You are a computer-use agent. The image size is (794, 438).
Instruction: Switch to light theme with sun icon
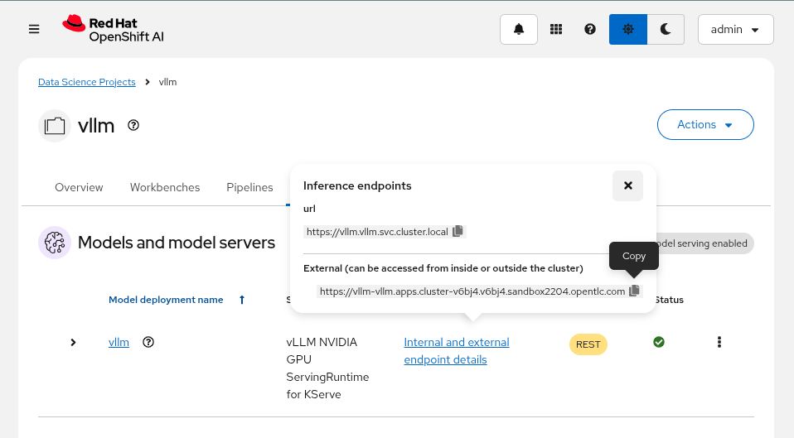pyautogui.click(x=628, y=29)
